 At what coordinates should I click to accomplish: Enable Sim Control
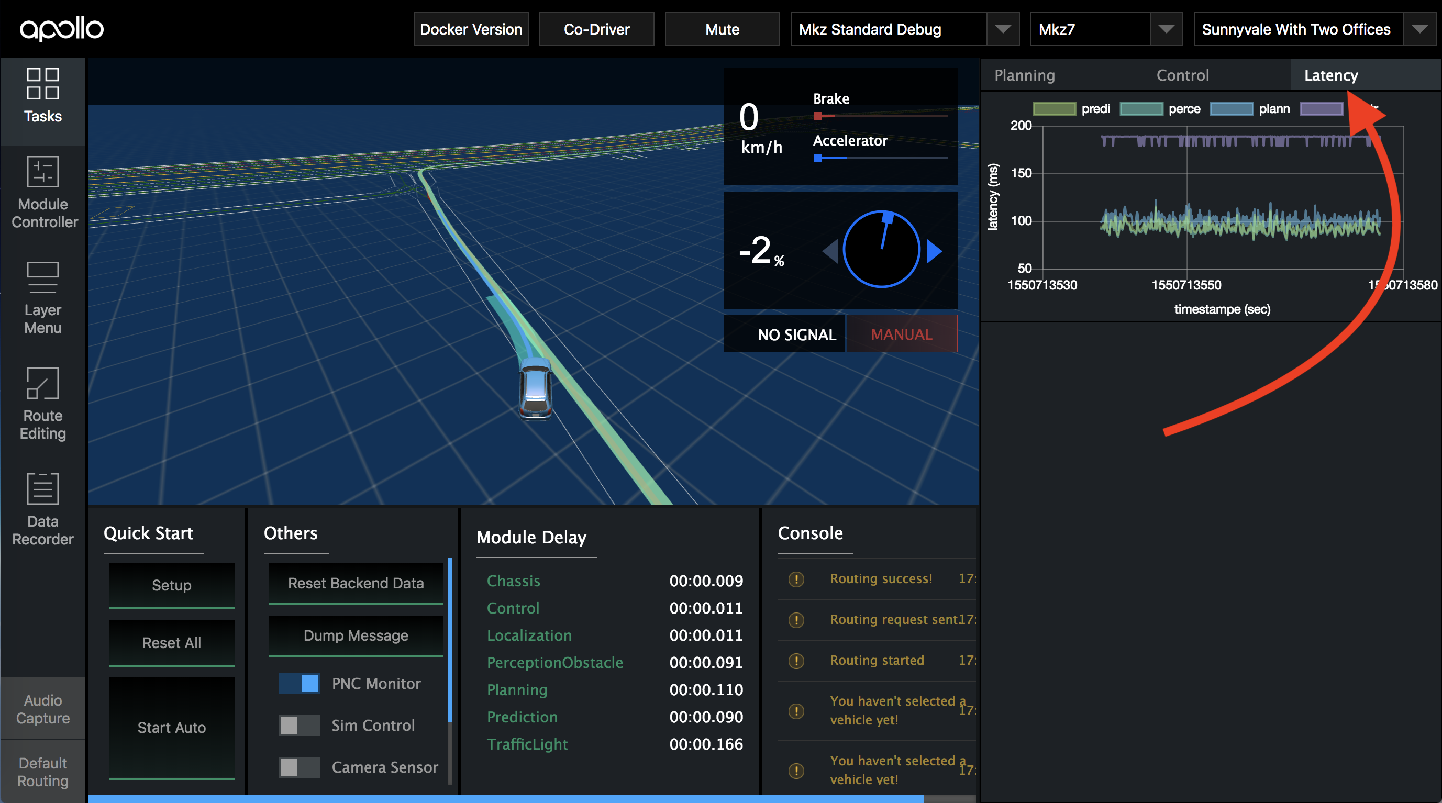(299, 725)
